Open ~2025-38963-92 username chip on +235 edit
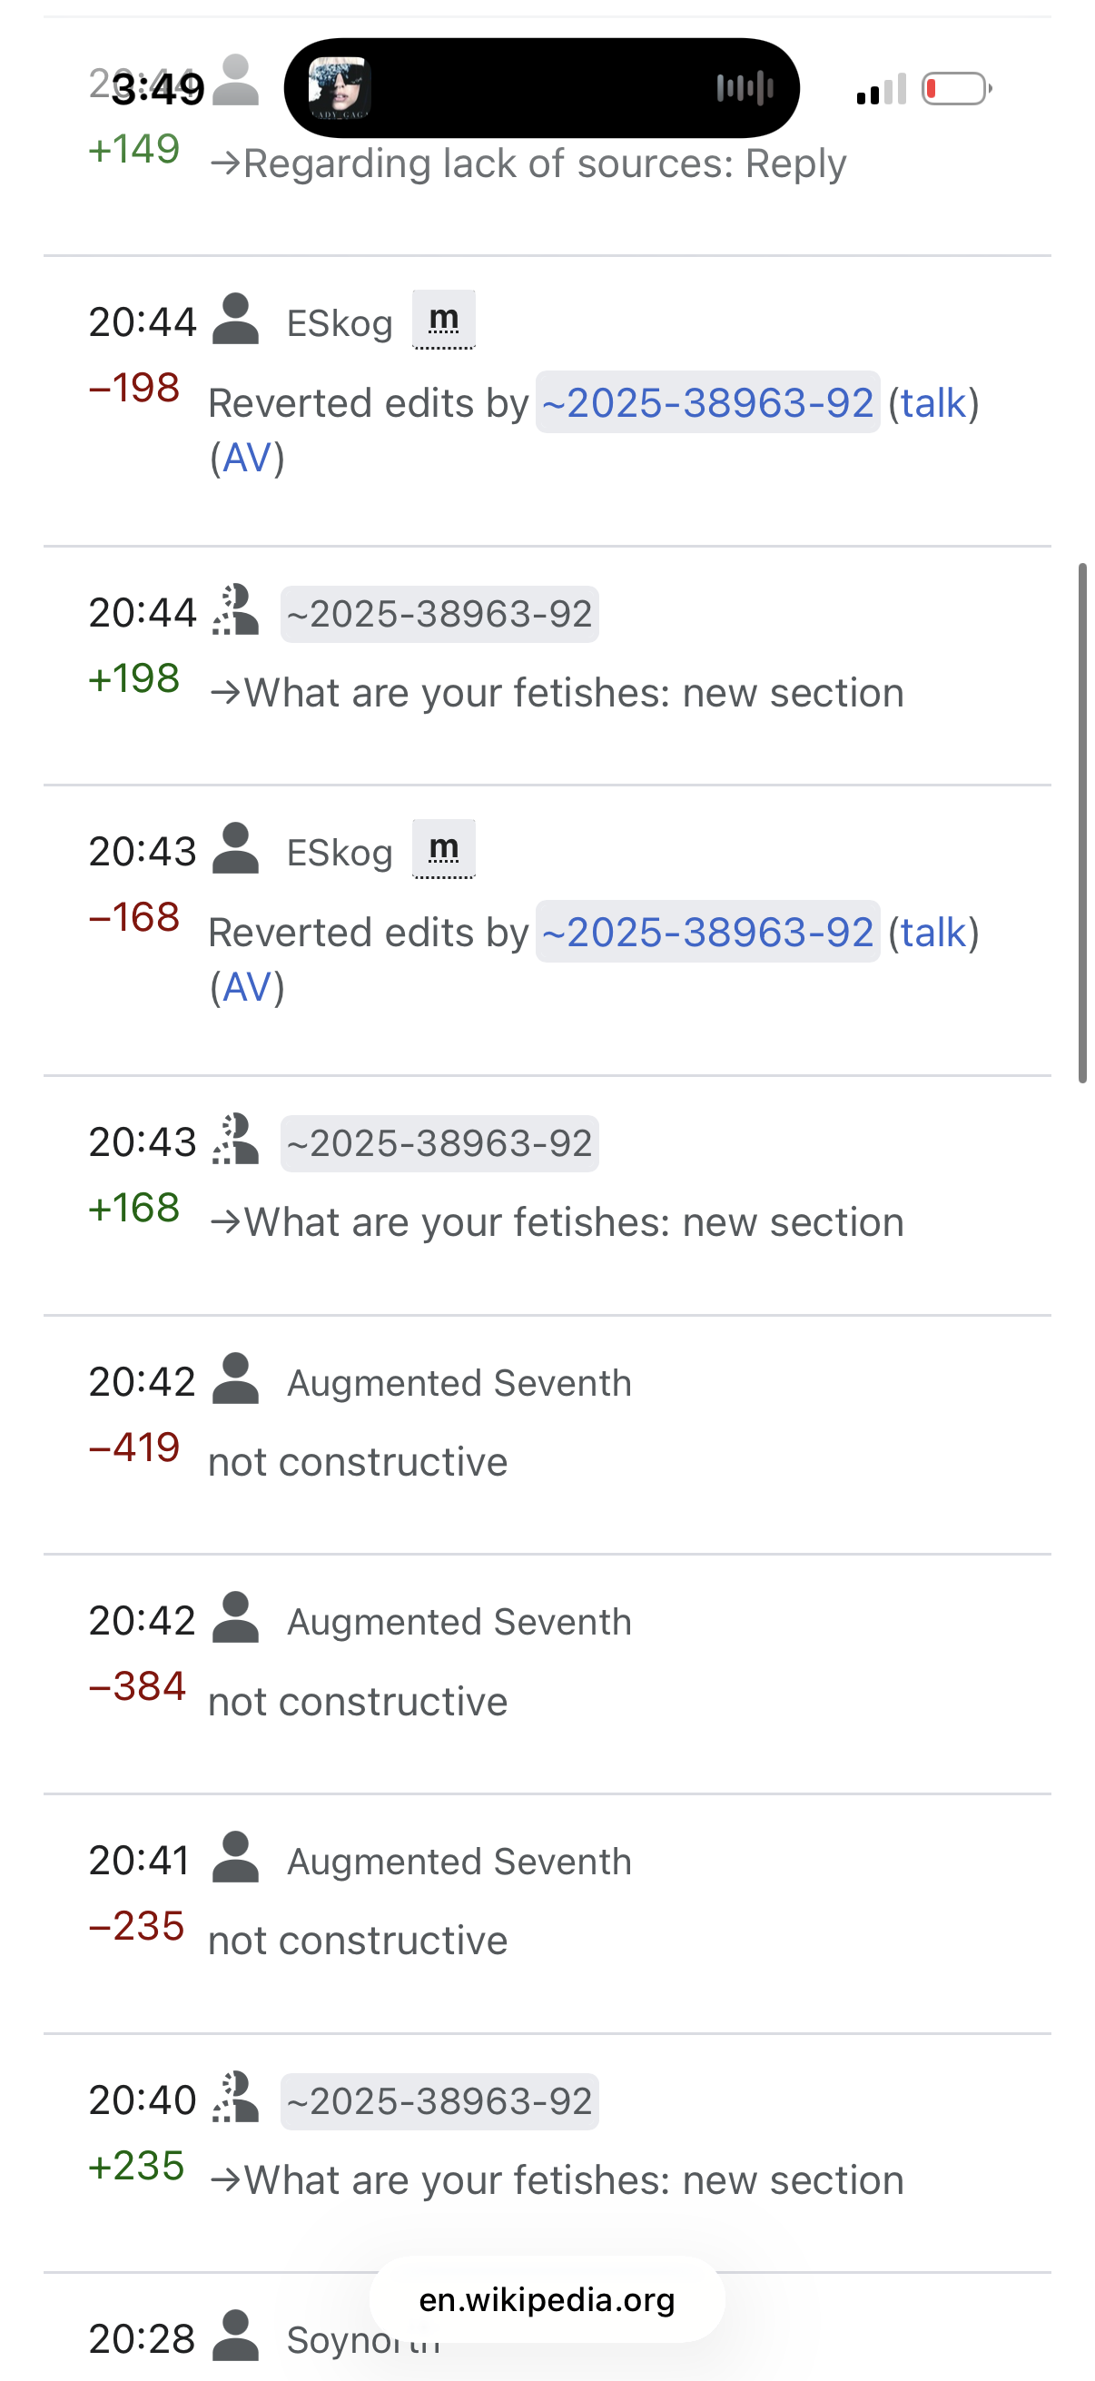1095x2381 pixels. [x=439, y=2101]
